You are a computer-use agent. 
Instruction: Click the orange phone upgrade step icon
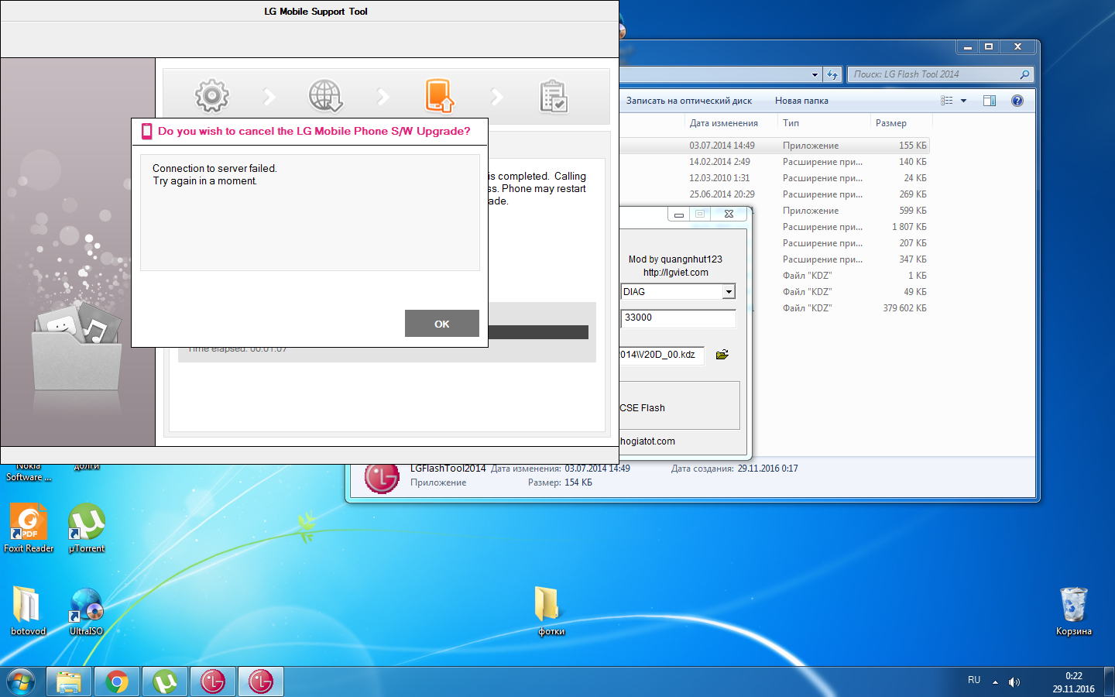click(x=439, y=96)
